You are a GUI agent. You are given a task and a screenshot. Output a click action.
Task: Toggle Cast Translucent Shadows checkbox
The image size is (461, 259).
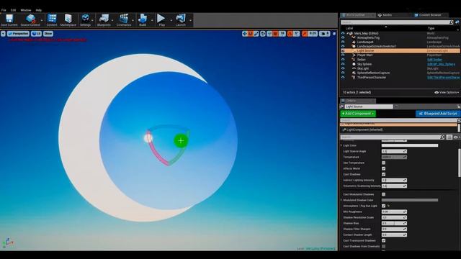(383, 240)
